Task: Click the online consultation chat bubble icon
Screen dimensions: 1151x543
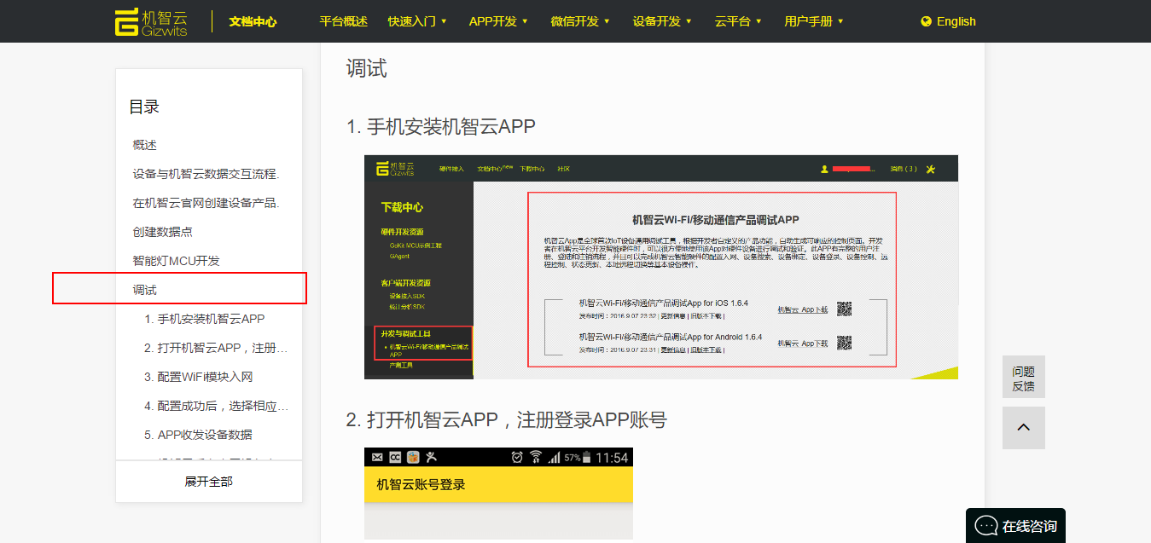Action: tap(985, 526)
